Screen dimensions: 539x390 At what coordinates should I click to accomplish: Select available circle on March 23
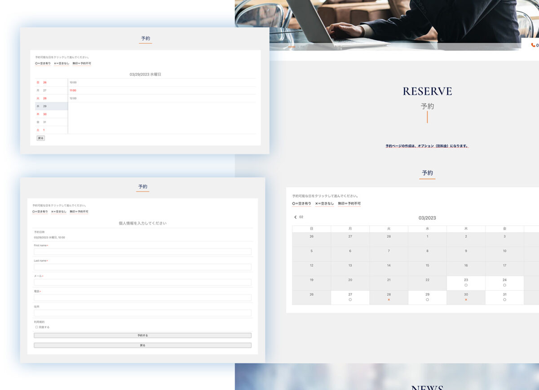[x=466, y=285]
